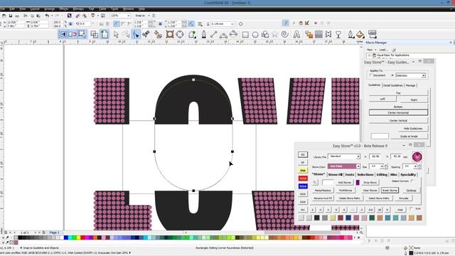The image size is (455, 256).
Task: Click the SS16 blue size button
Action: [303, 186]
